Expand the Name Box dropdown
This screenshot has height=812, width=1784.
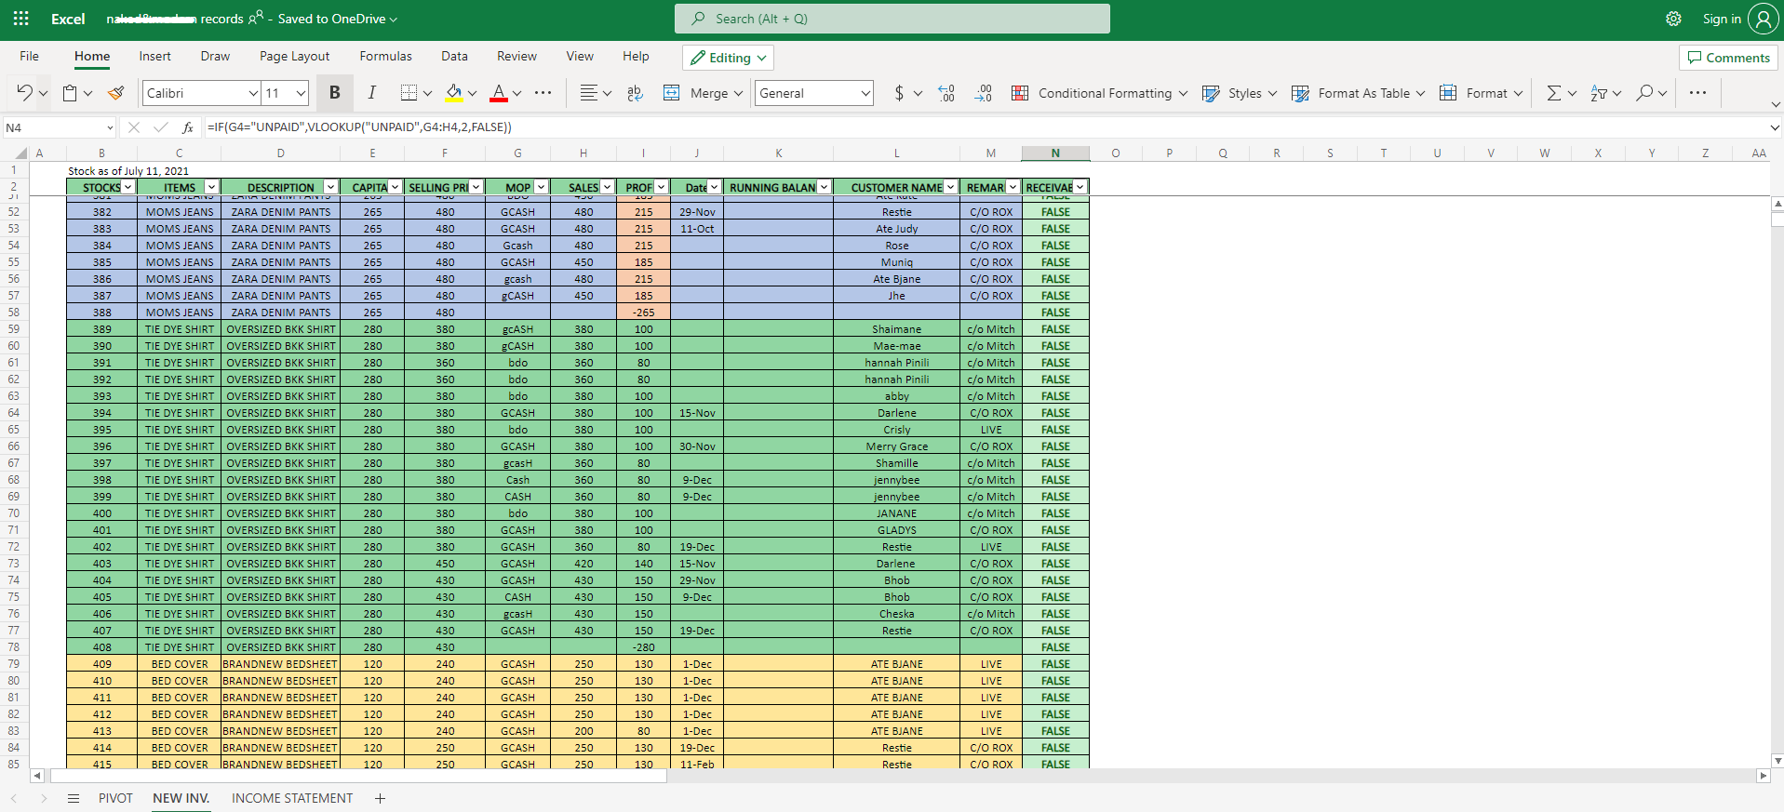click(x=110, y=127)
